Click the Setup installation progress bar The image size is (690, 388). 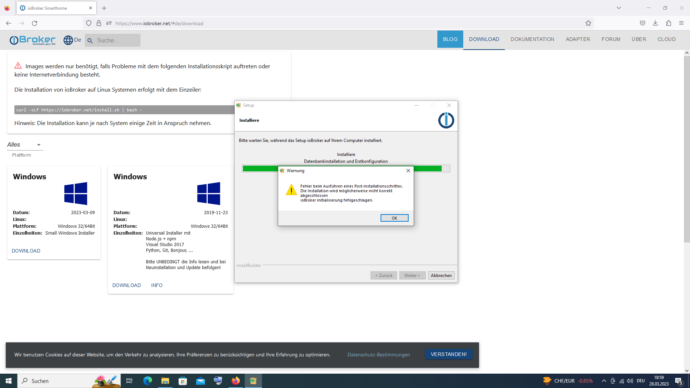[x=346, y=168]
